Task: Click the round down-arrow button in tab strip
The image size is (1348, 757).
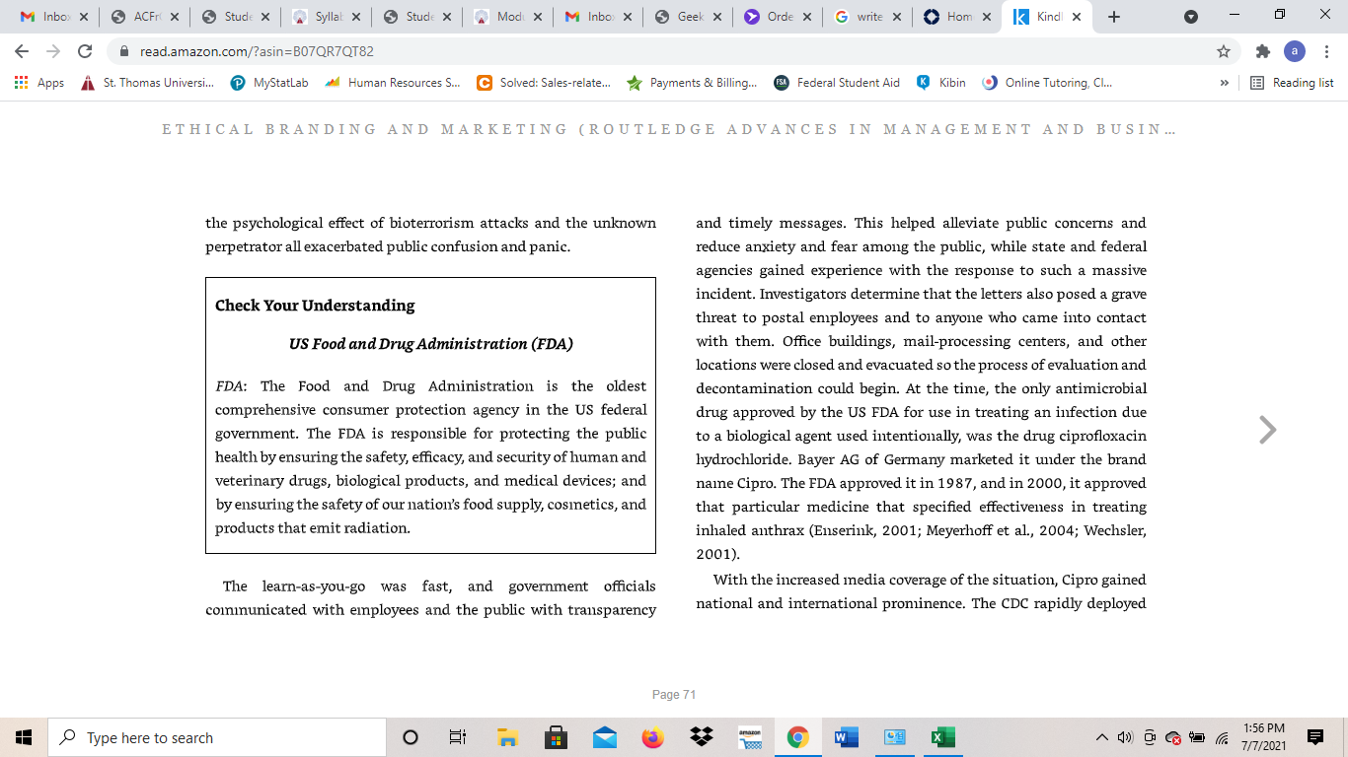Action: tap(1191, 17)
